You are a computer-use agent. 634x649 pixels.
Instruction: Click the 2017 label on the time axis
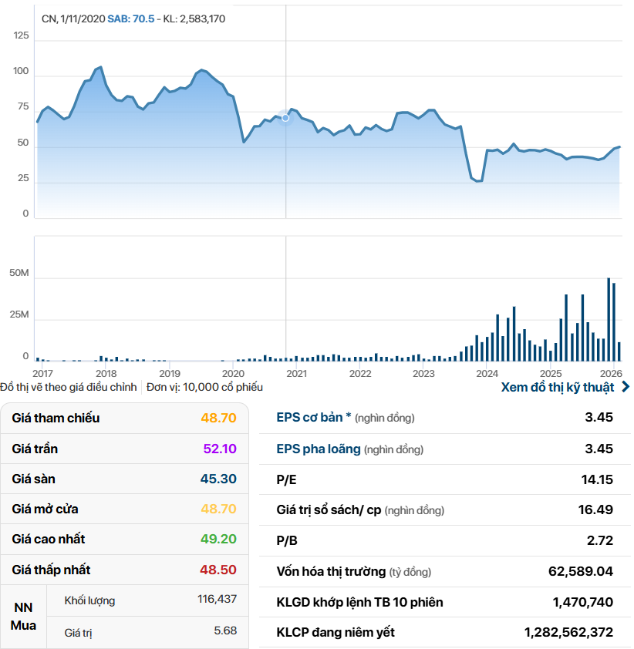pyautogui.click(x=43, y=374)
